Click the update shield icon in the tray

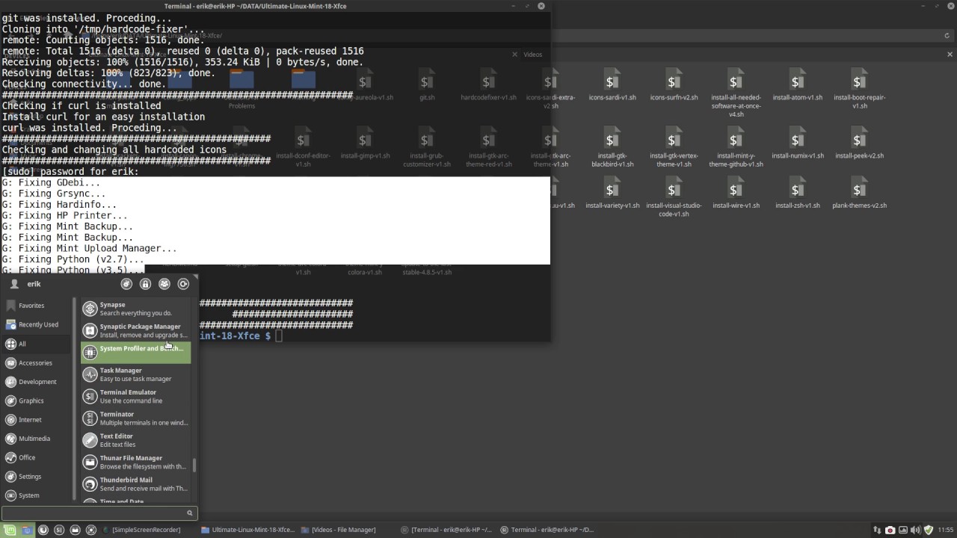[929, 530]
